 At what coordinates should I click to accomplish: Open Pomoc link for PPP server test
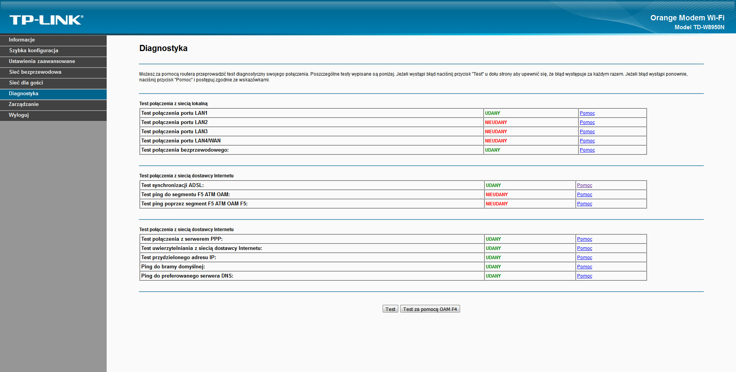click(584, 239)
